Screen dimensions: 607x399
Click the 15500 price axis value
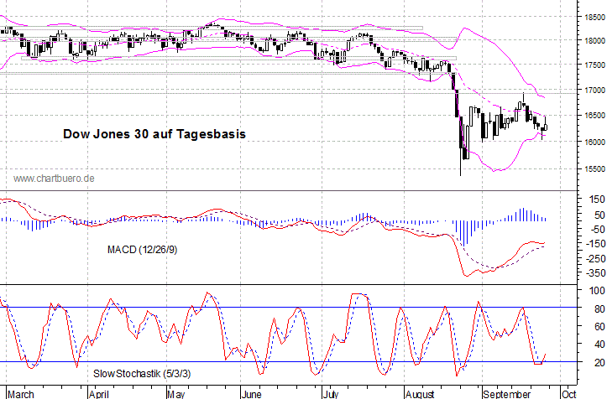594,169
